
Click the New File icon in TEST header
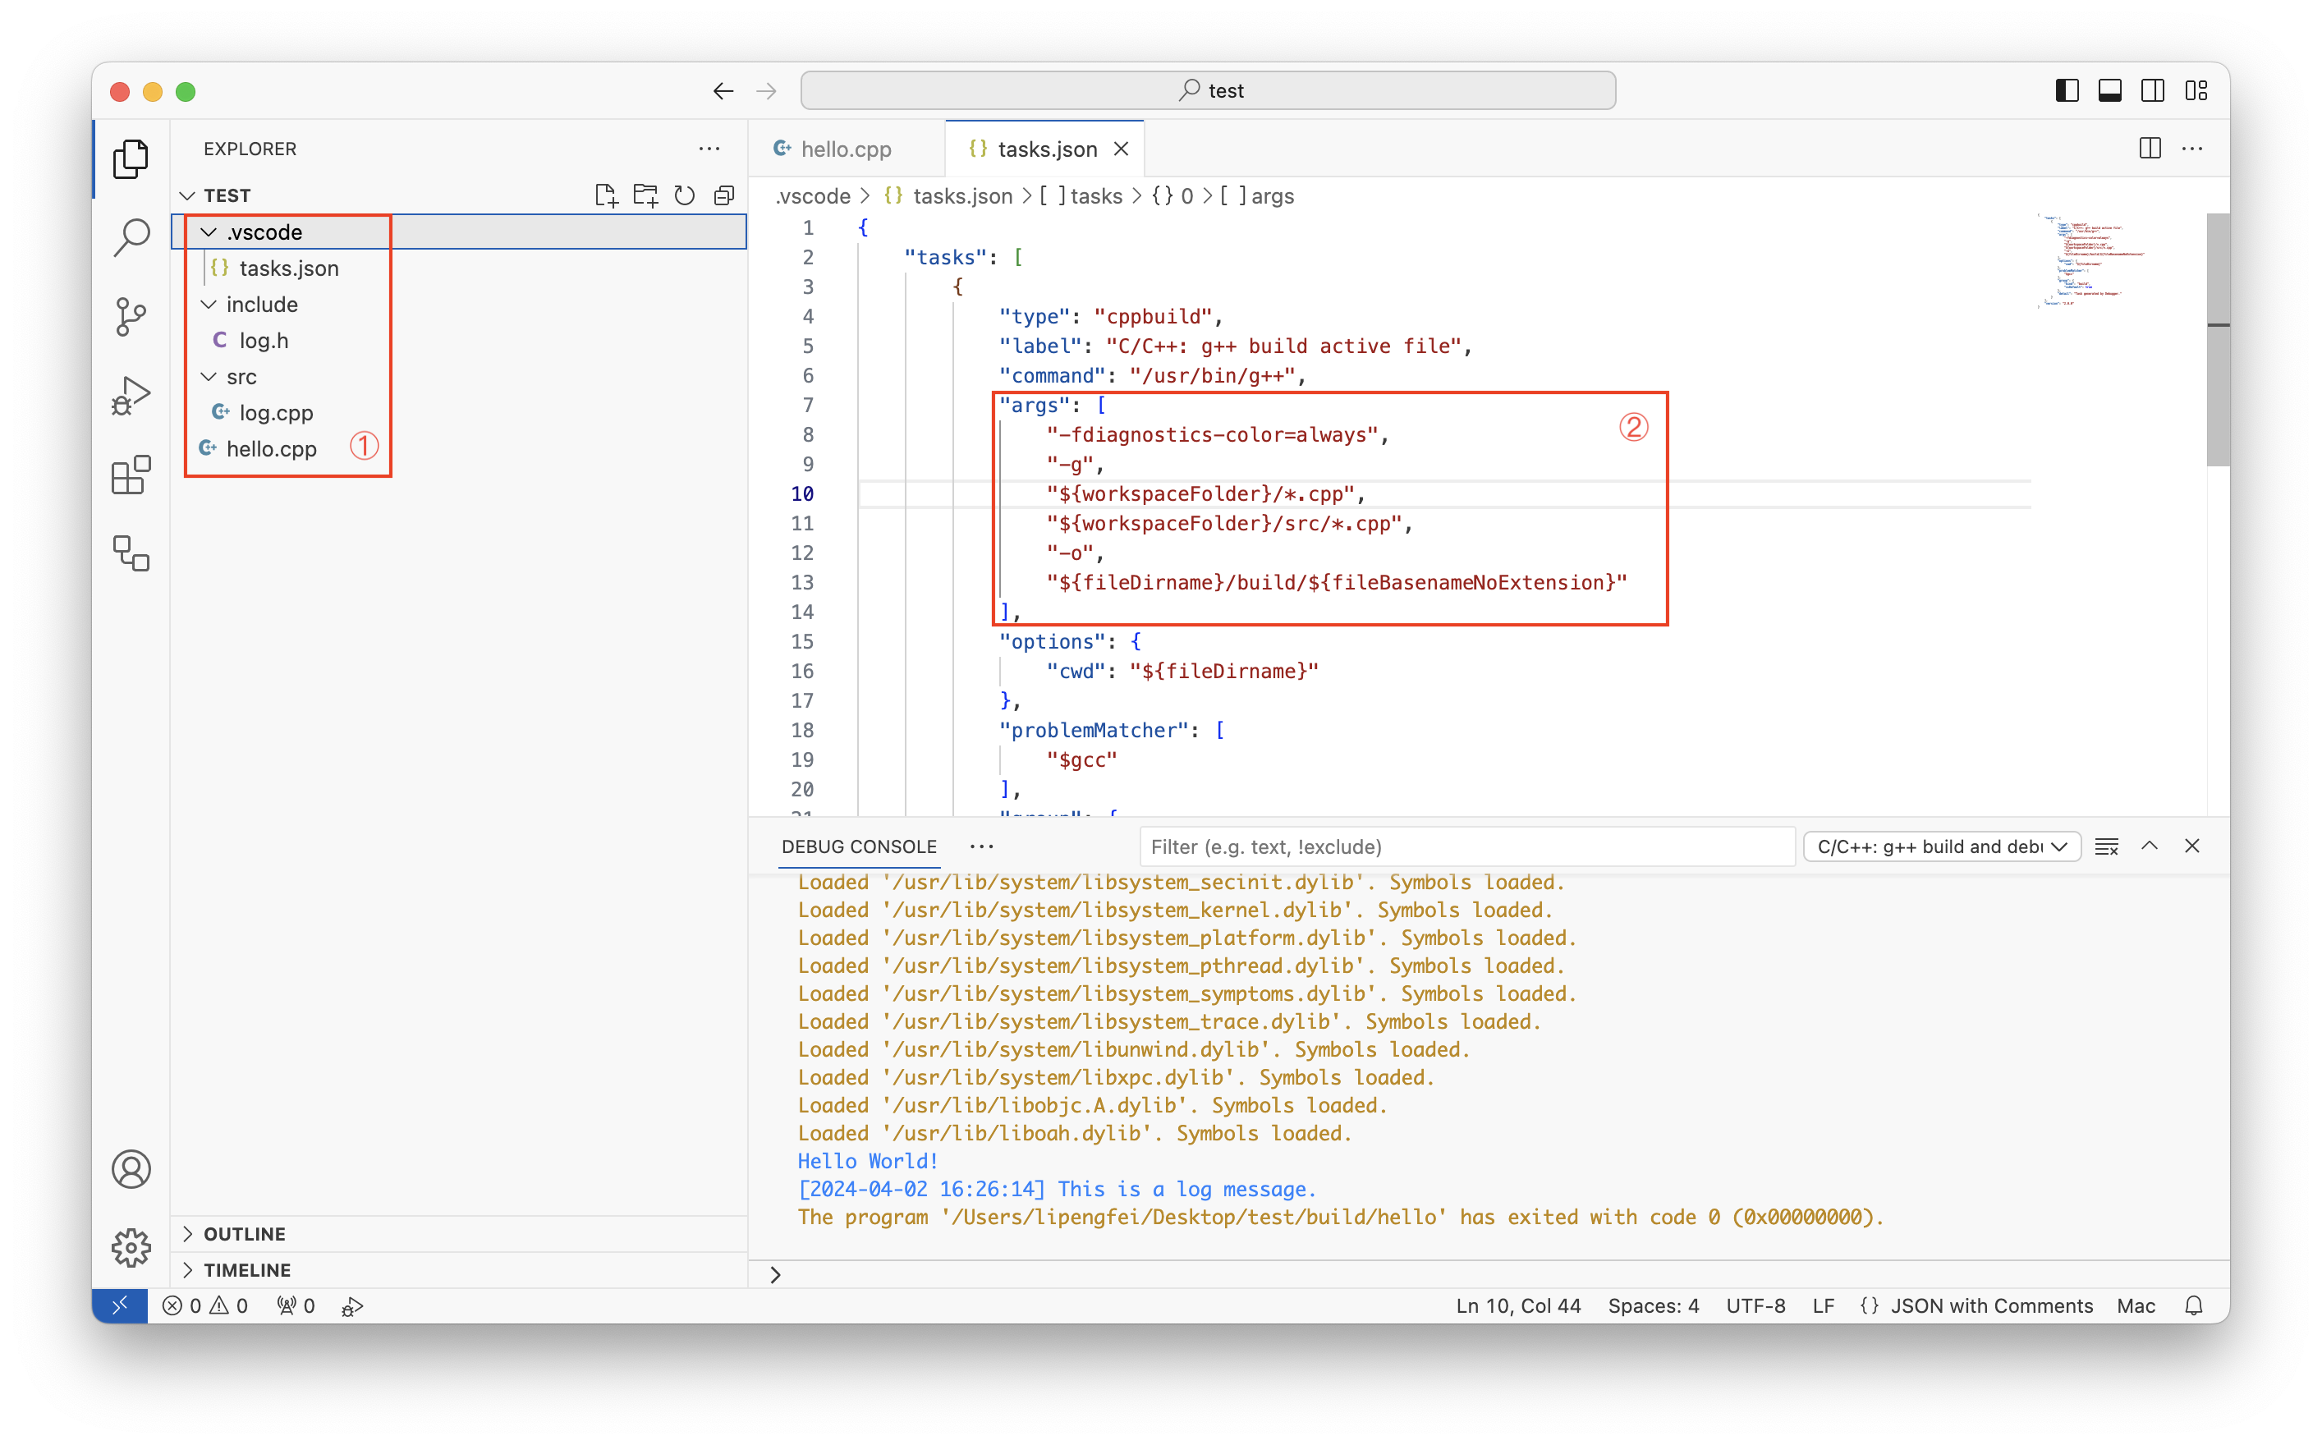point(606,195)
